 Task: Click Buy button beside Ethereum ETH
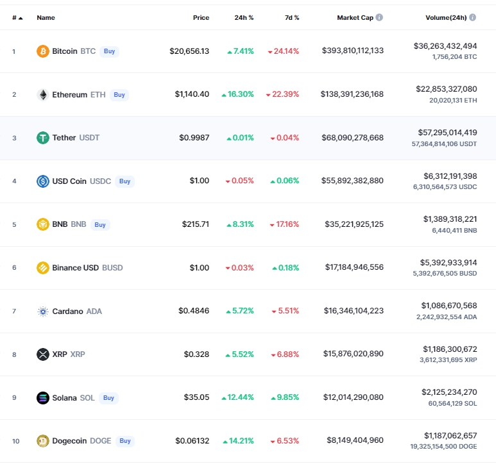(119, 95)
